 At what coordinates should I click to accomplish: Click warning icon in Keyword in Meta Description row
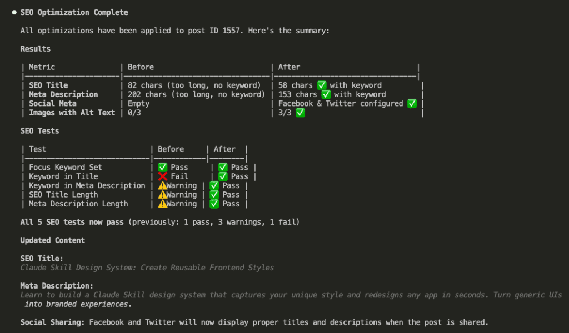[163, 186]
